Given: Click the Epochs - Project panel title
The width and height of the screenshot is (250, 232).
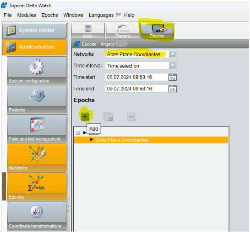Looking at the screenshot, I should [x=98, y=44].
